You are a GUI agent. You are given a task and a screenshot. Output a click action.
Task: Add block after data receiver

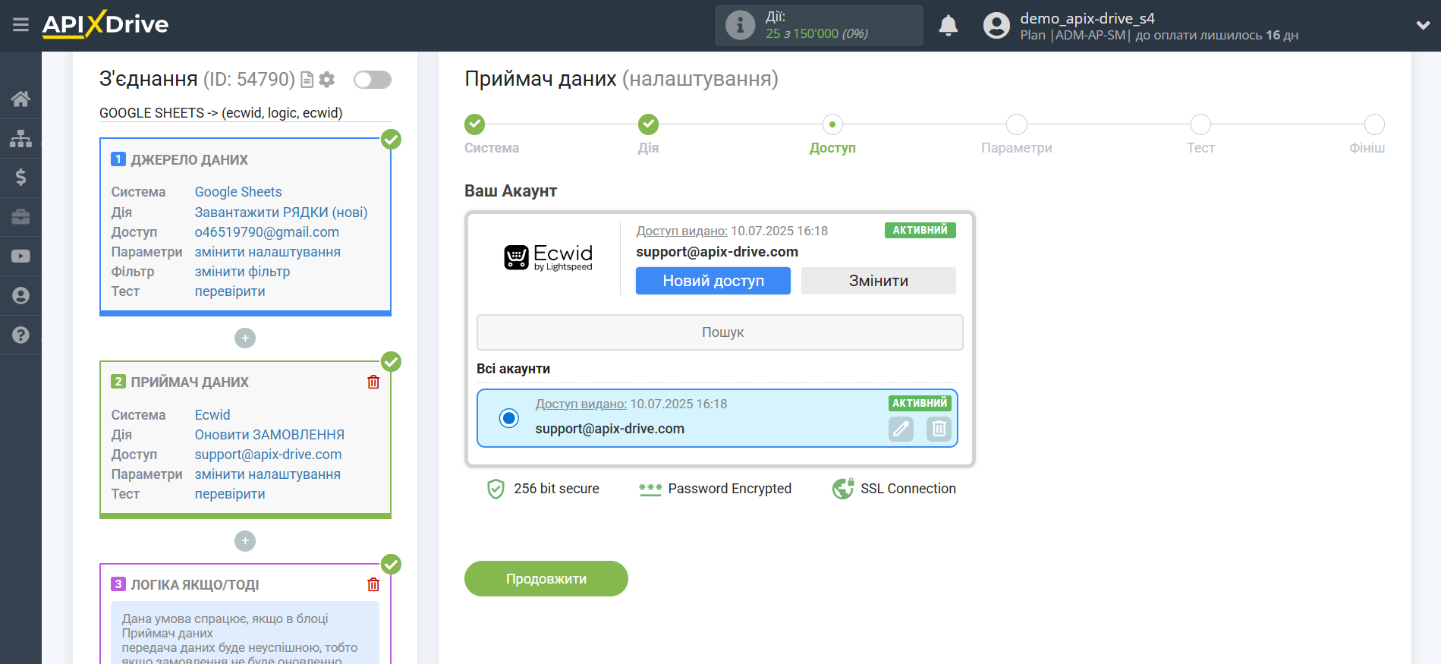tap(245, 541)
